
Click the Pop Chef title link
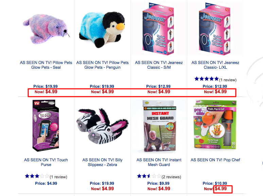215,160
